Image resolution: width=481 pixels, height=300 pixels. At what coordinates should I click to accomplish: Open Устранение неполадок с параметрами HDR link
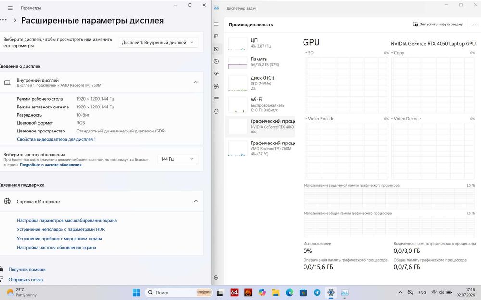coord(61,229)
